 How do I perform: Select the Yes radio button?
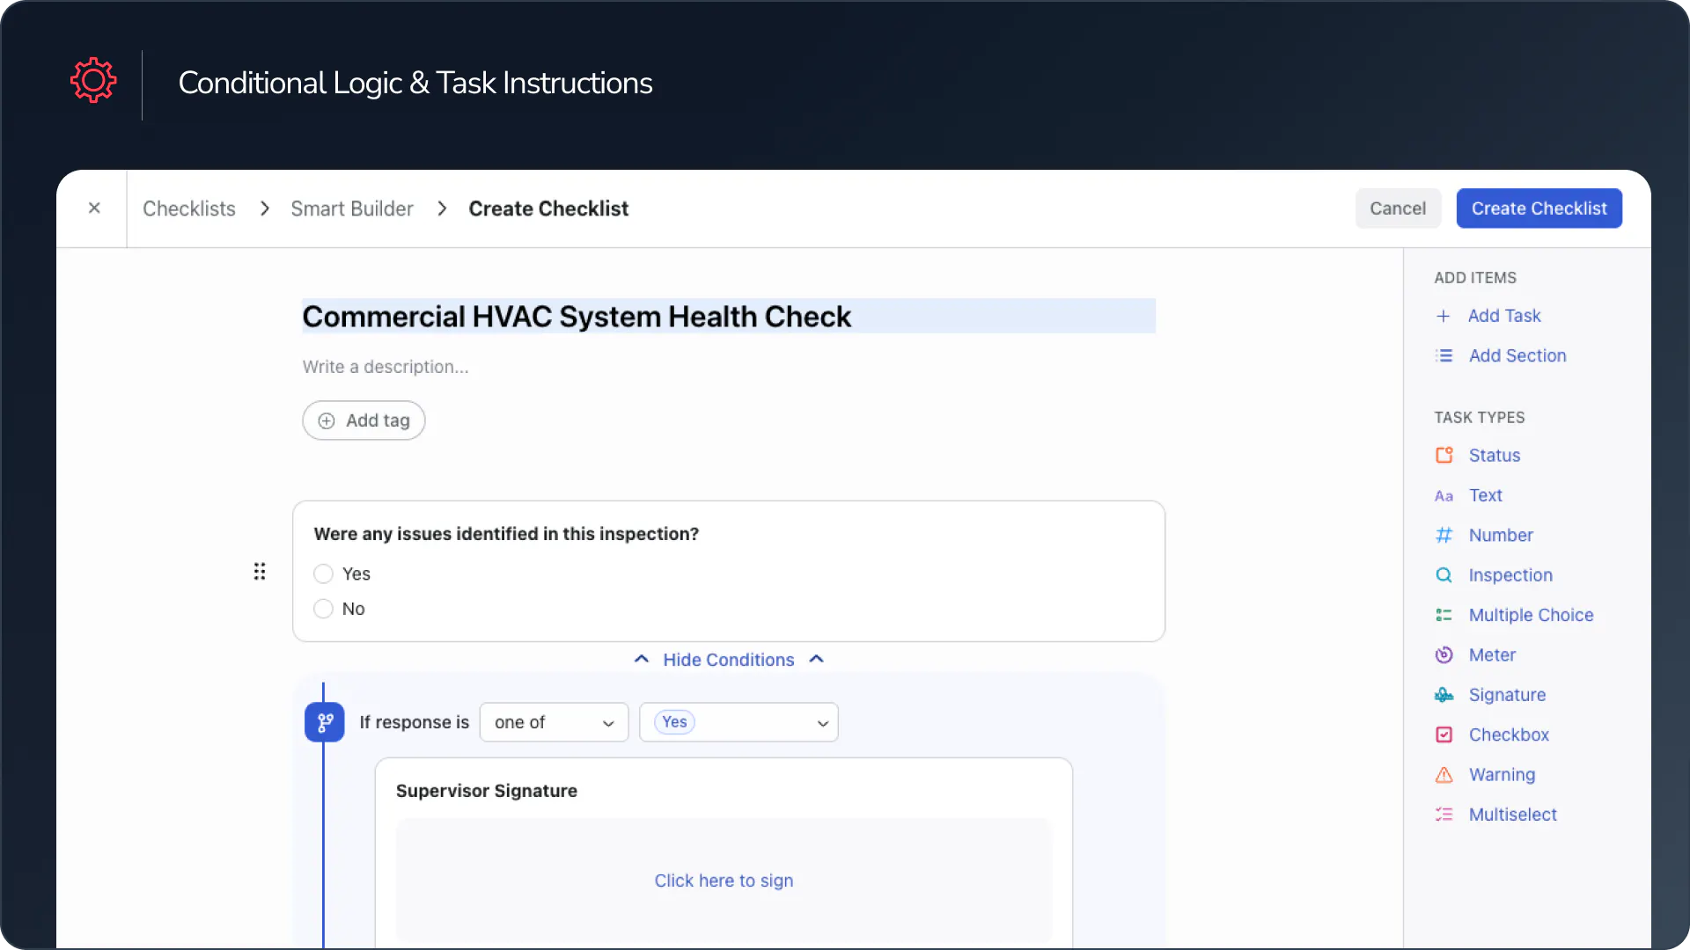click(322, 574)
